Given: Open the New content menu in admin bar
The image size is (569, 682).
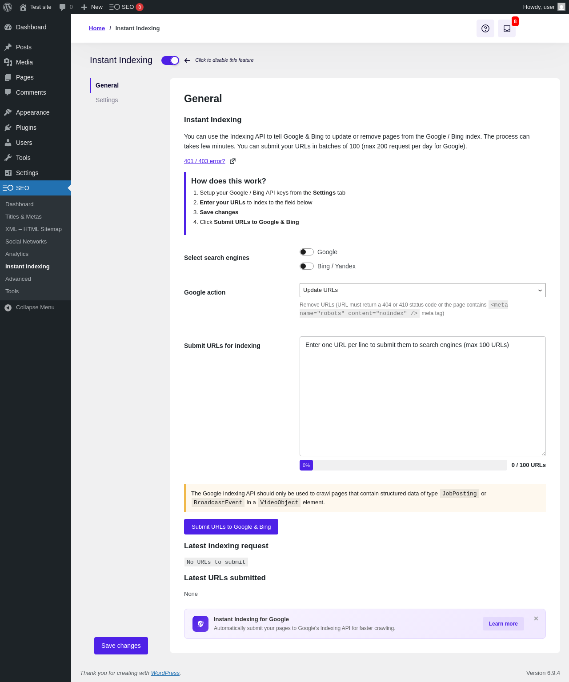Looking at the screenshot, I should [92, 7].
